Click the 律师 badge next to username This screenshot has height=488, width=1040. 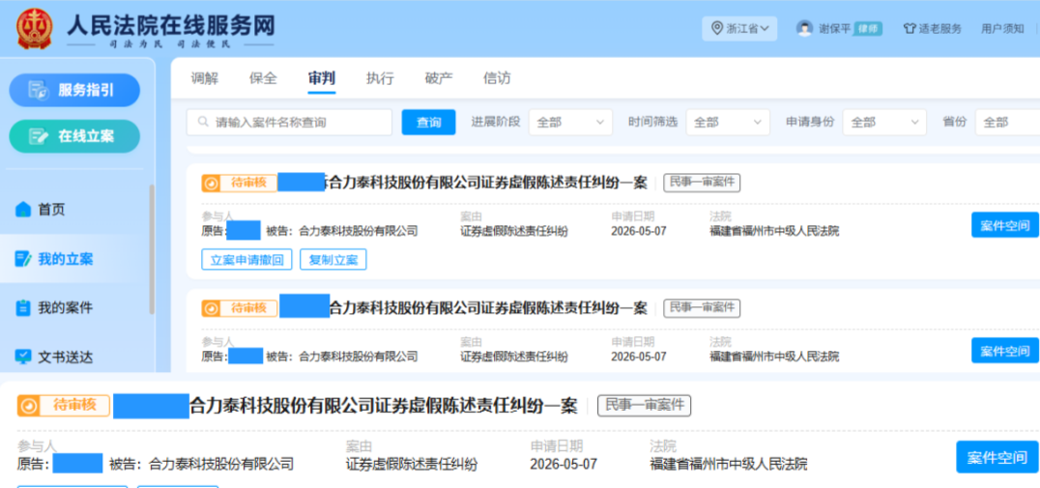coord(867,29)
